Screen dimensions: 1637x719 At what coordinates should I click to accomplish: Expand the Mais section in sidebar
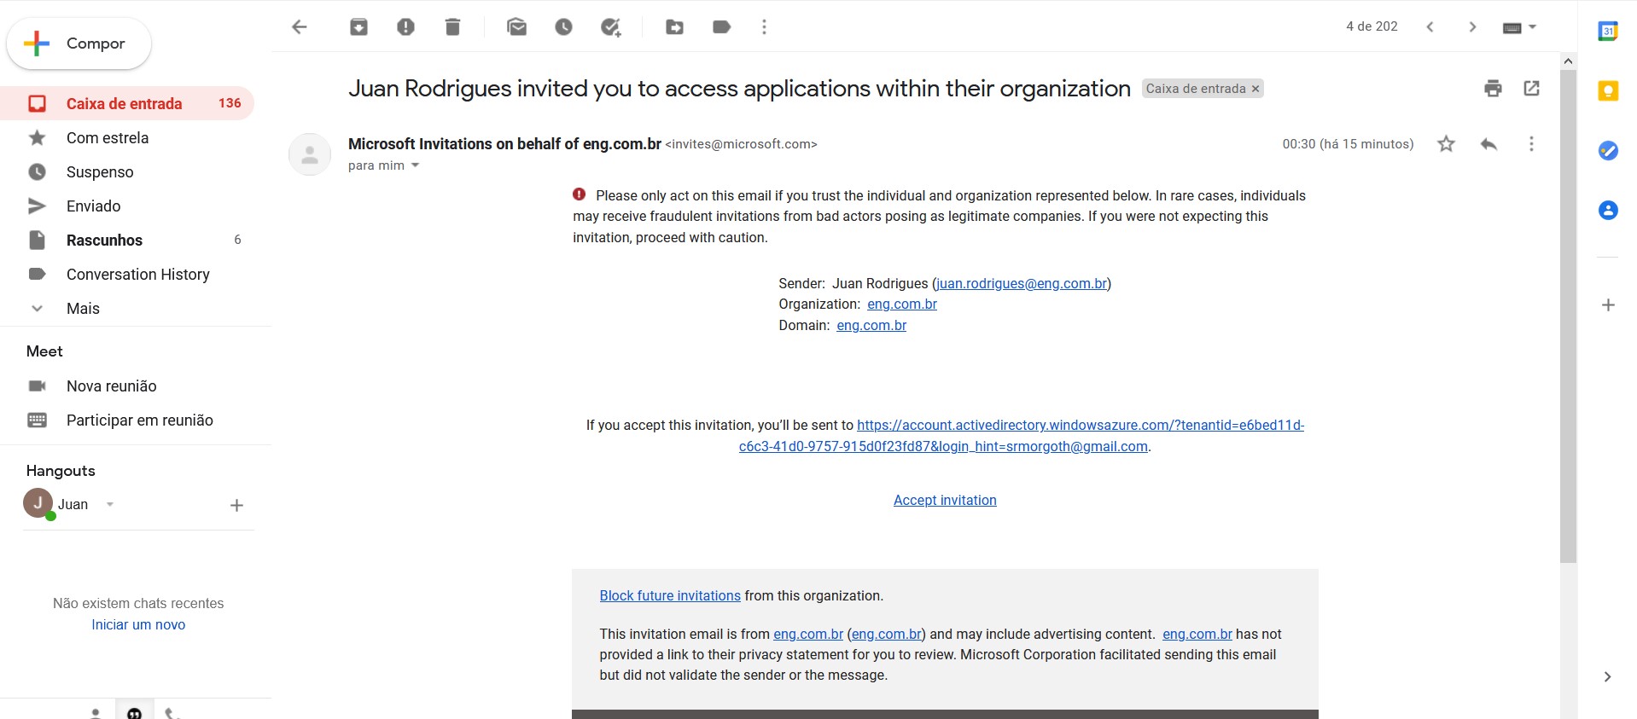[x=127, y=308]
